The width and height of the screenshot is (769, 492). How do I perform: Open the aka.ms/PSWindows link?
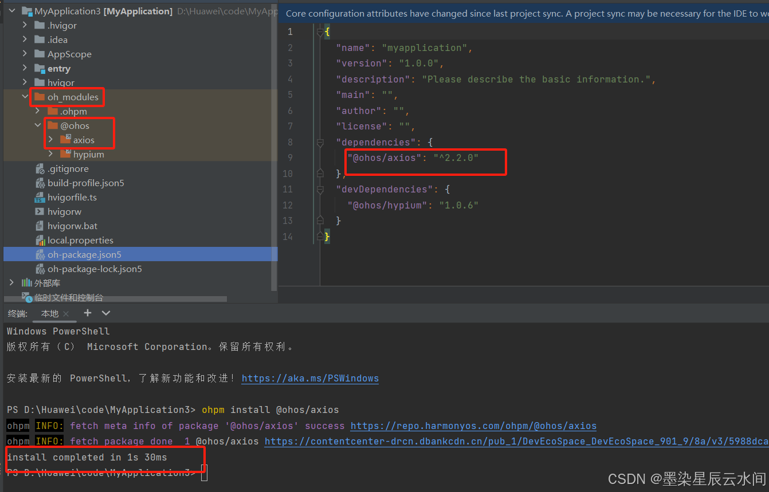pyautogui.click(x=310, y=379)
